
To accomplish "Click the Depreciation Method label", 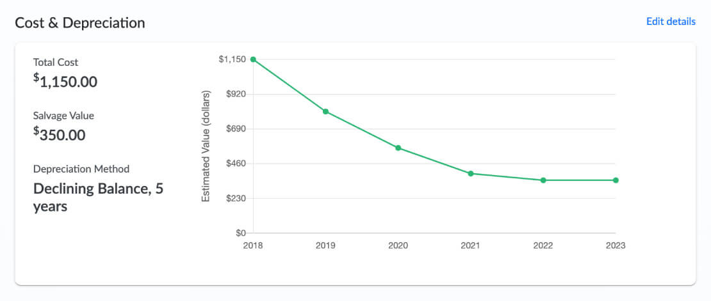I will (x=81, y=169).
